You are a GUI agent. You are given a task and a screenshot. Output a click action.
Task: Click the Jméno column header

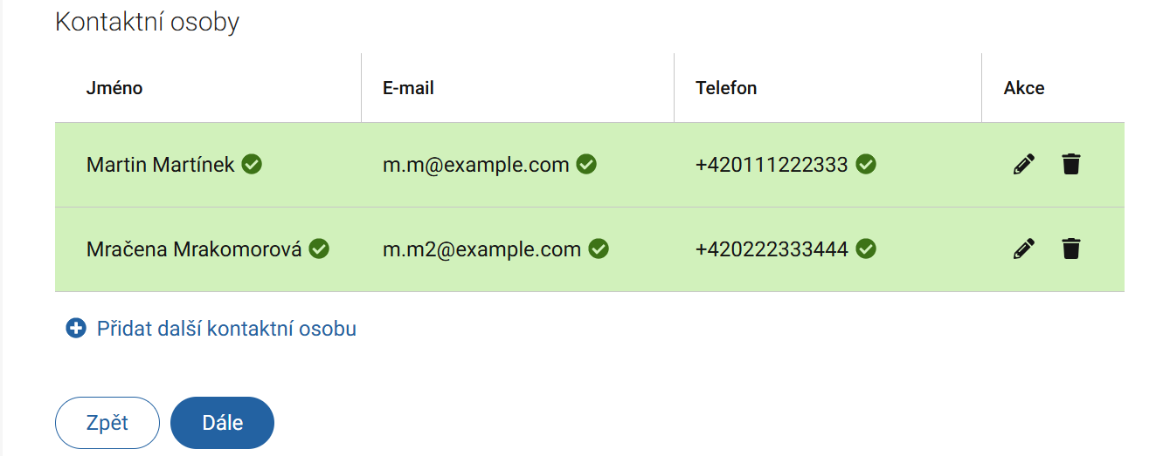(114, 88)
